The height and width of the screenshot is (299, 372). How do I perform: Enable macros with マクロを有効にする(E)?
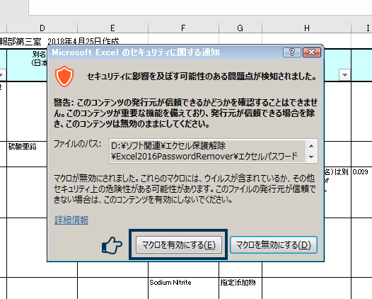[179, 245]
